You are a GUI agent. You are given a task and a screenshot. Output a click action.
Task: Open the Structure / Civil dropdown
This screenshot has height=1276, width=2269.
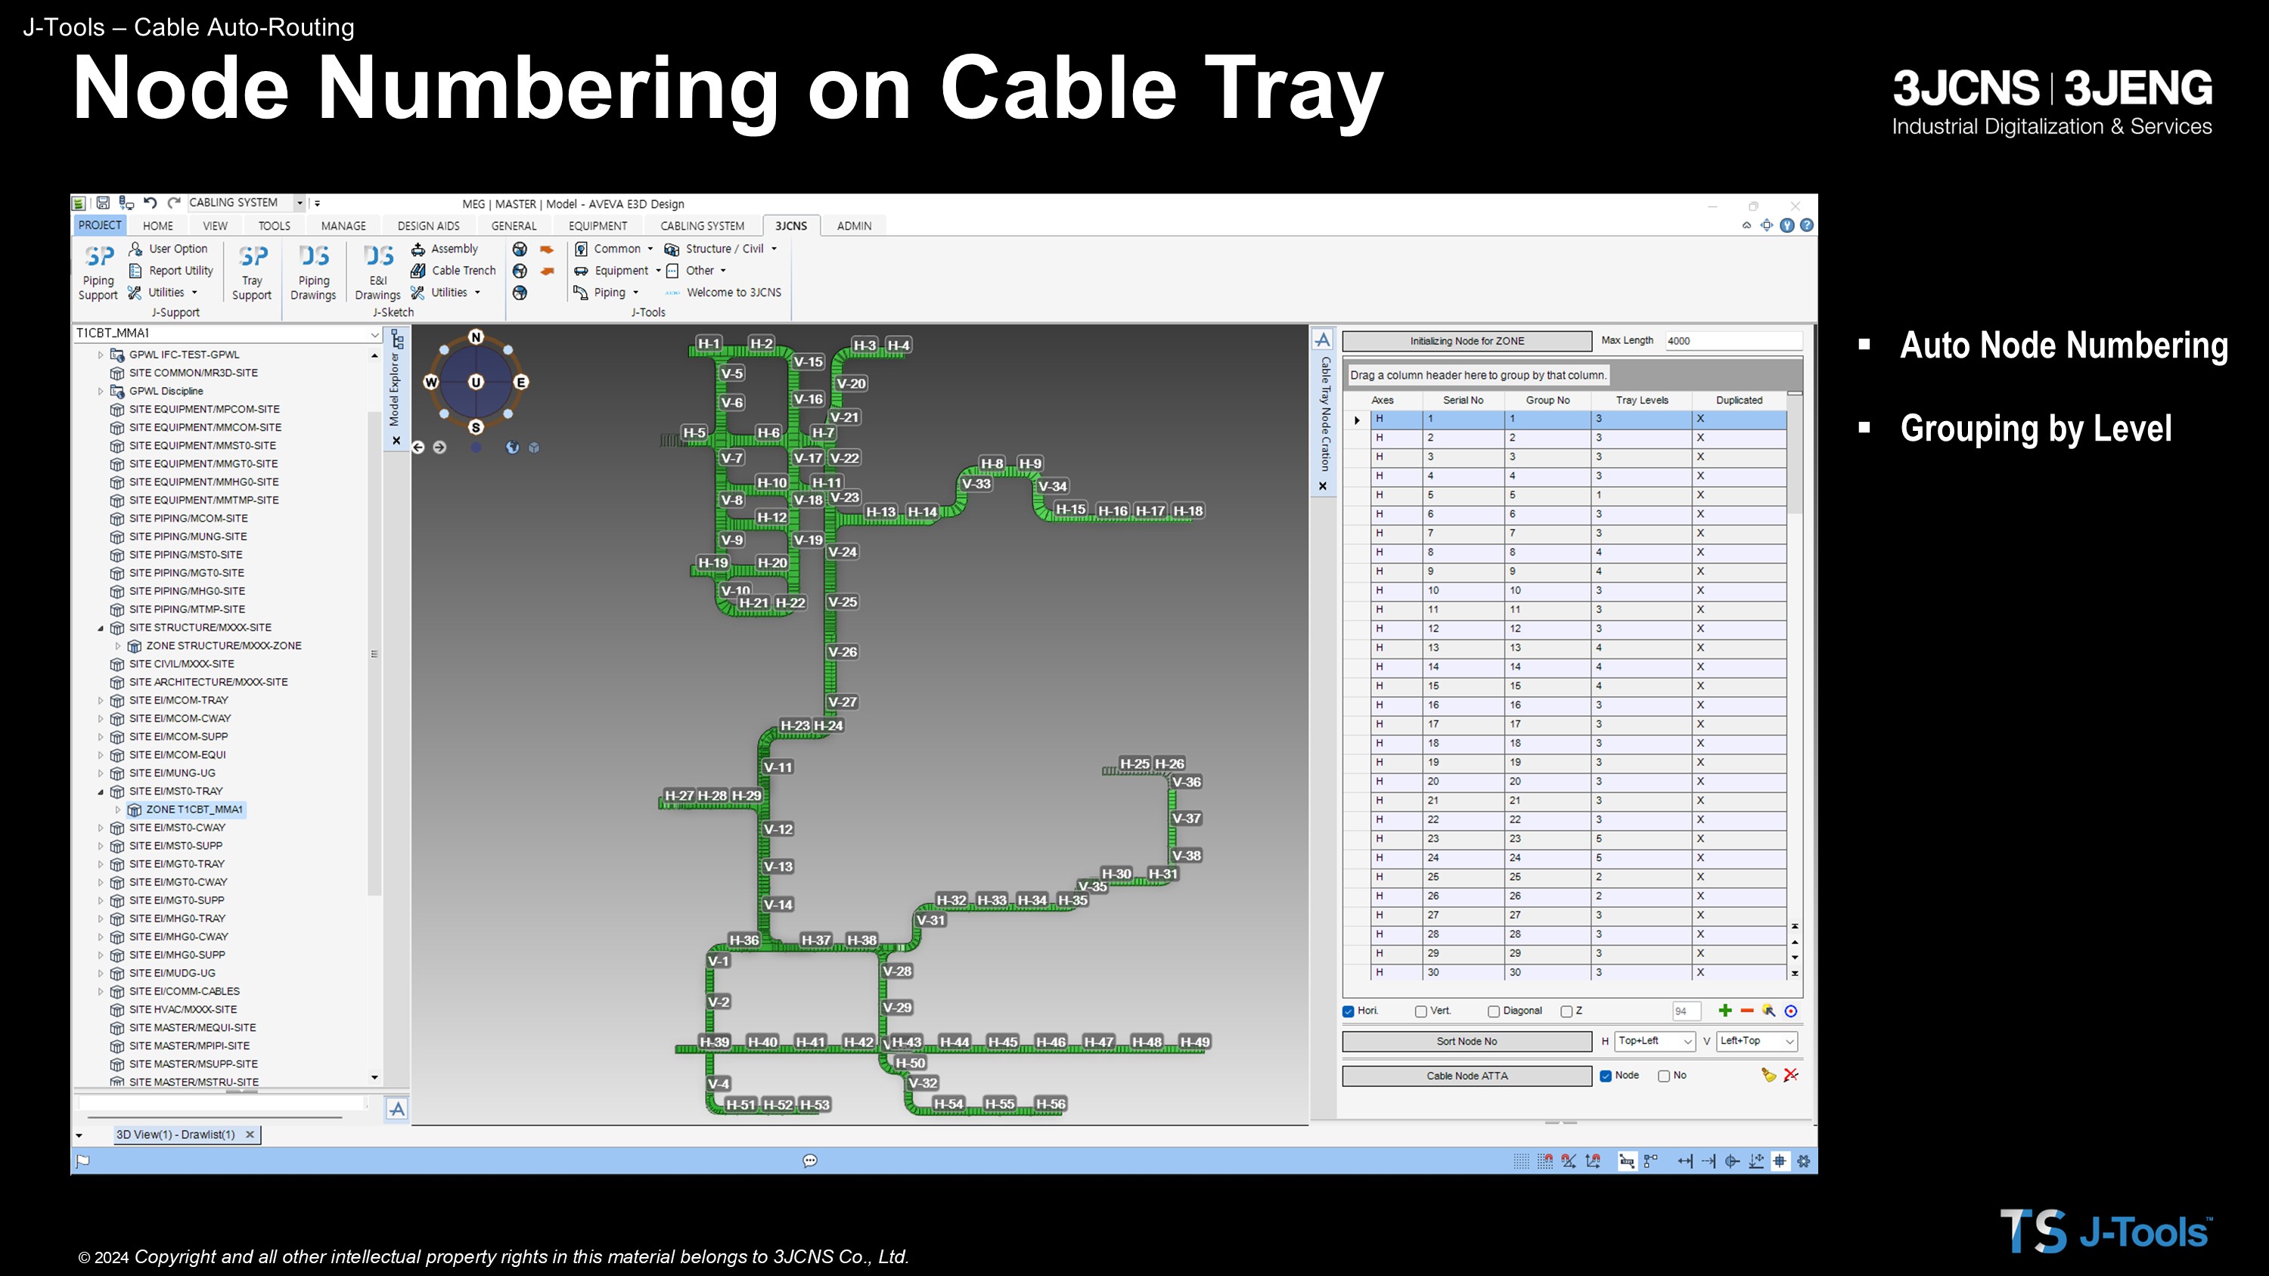point(722,249)
